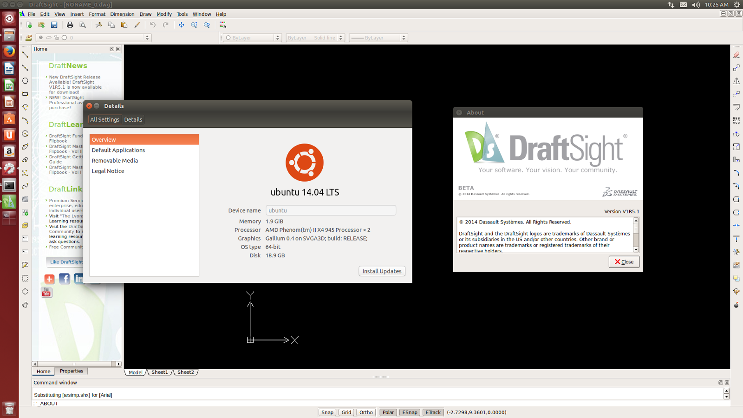743x418 pixels.
Task: Select the Fillet tool in right toolbar
Action: point(736,173)
